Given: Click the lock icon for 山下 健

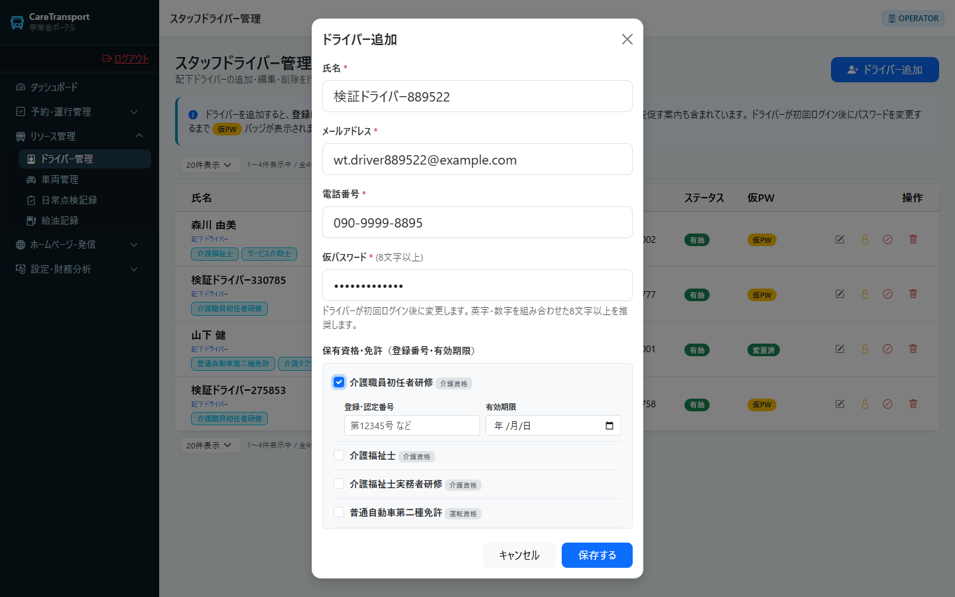Looking at the screenshot, I should point(865,349).
